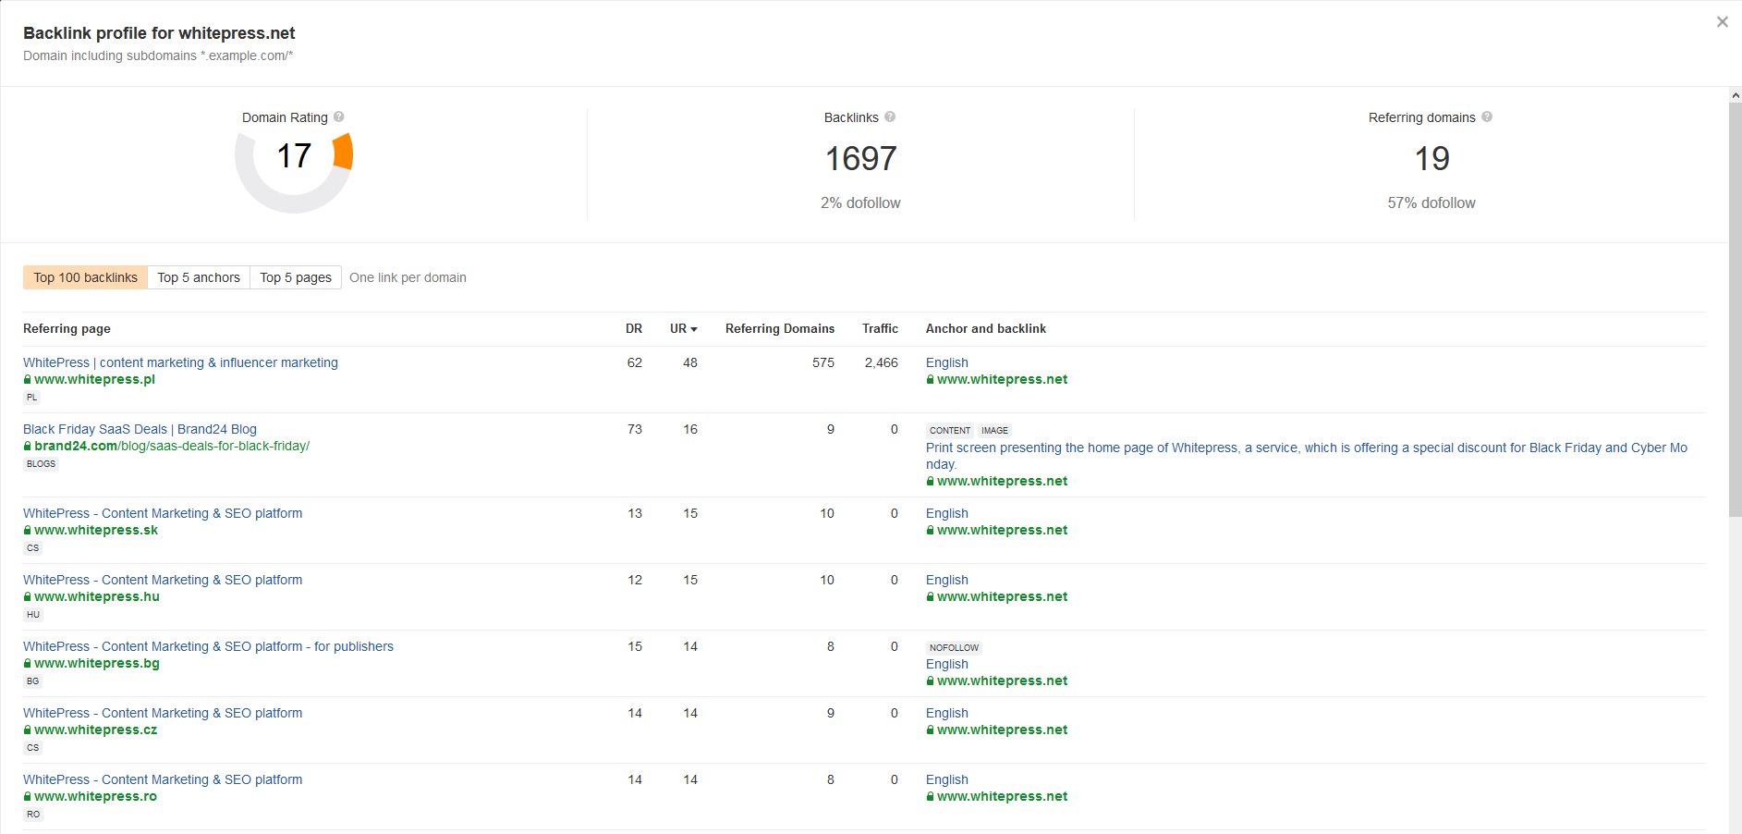
Task: Click the Referring Domains value 575
Action: pyautogui.click(x=823, y=362)
